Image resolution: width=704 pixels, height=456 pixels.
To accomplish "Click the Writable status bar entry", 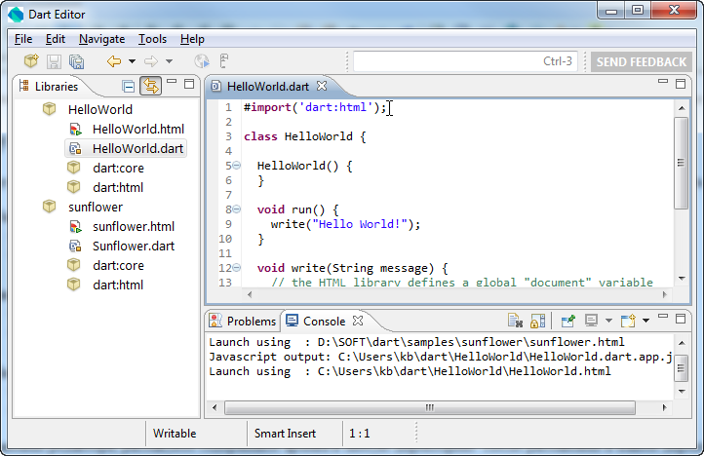I will [175, 434].
